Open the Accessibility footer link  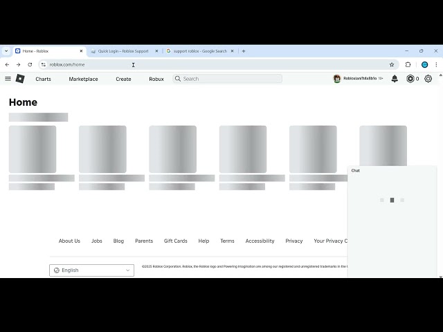tap(260, 241)
